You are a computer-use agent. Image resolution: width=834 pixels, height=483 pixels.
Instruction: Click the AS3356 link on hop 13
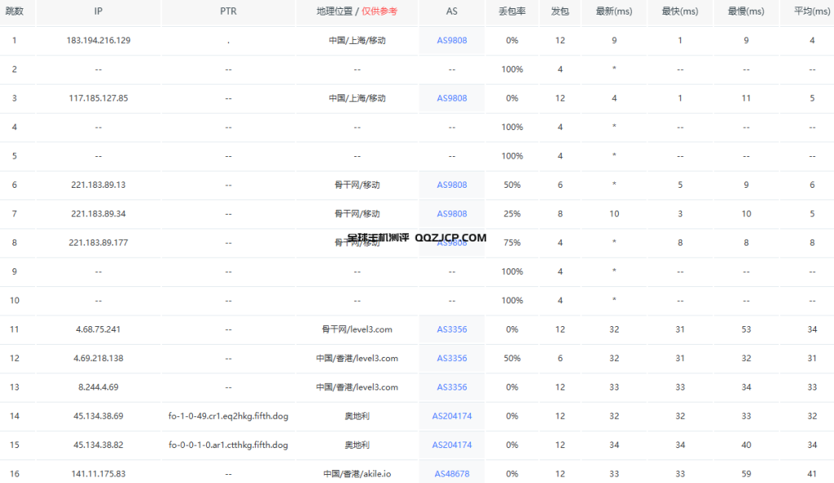451,387
